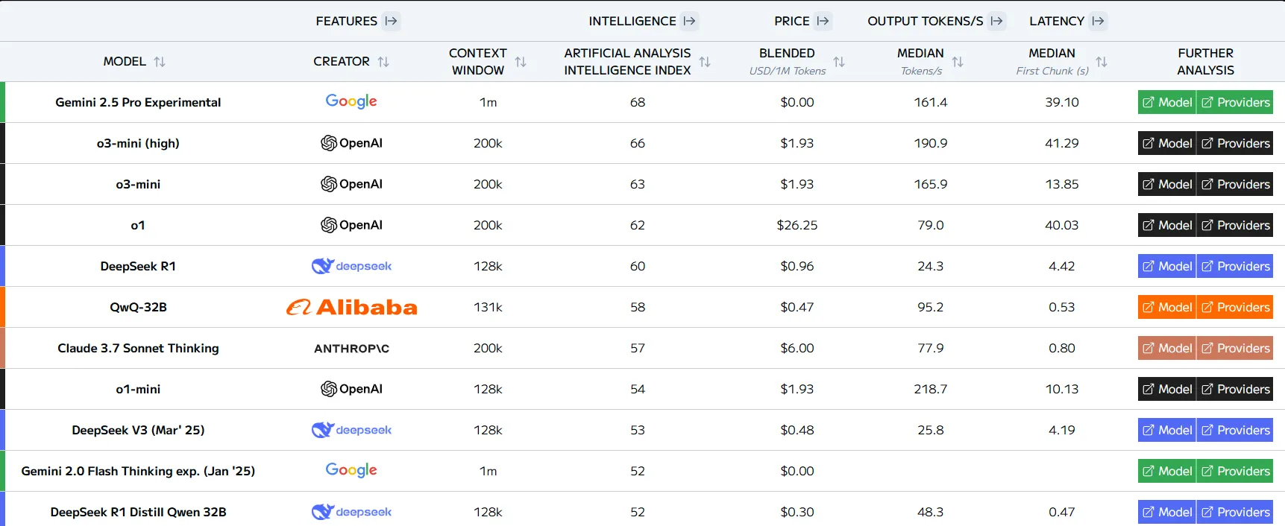1285x526 pixels.
Task: Click the '$6.00' blended price cell
Action: pyautogui.click(x=797, y=348)
